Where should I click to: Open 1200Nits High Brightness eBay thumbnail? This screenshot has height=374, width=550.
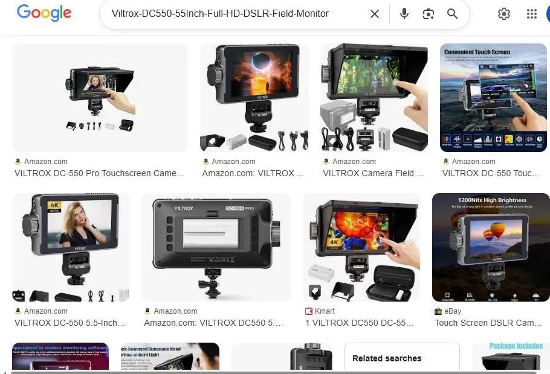tap(491, 247)
